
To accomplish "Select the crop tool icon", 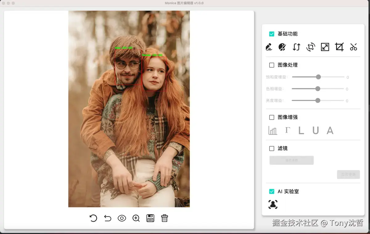I will pos(339,47).
